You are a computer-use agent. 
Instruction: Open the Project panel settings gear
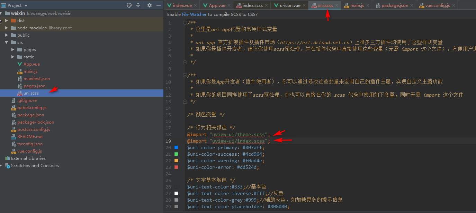point(149,5)
